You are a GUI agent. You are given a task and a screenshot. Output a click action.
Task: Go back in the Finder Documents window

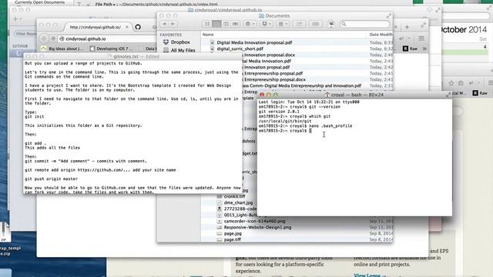[x=164, y=24]
